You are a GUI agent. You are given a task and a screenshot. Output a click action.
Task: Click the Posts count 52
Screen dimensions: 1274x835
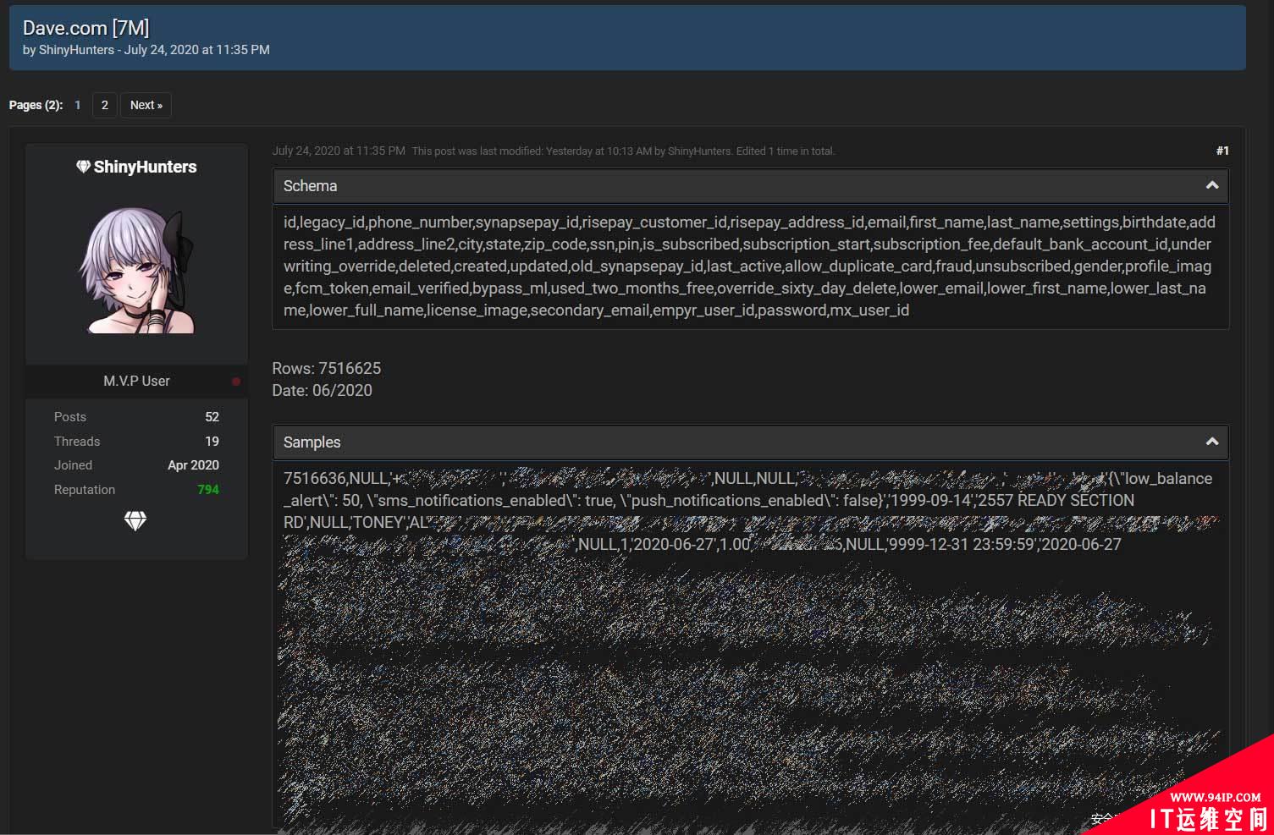(x=212, y=417)
